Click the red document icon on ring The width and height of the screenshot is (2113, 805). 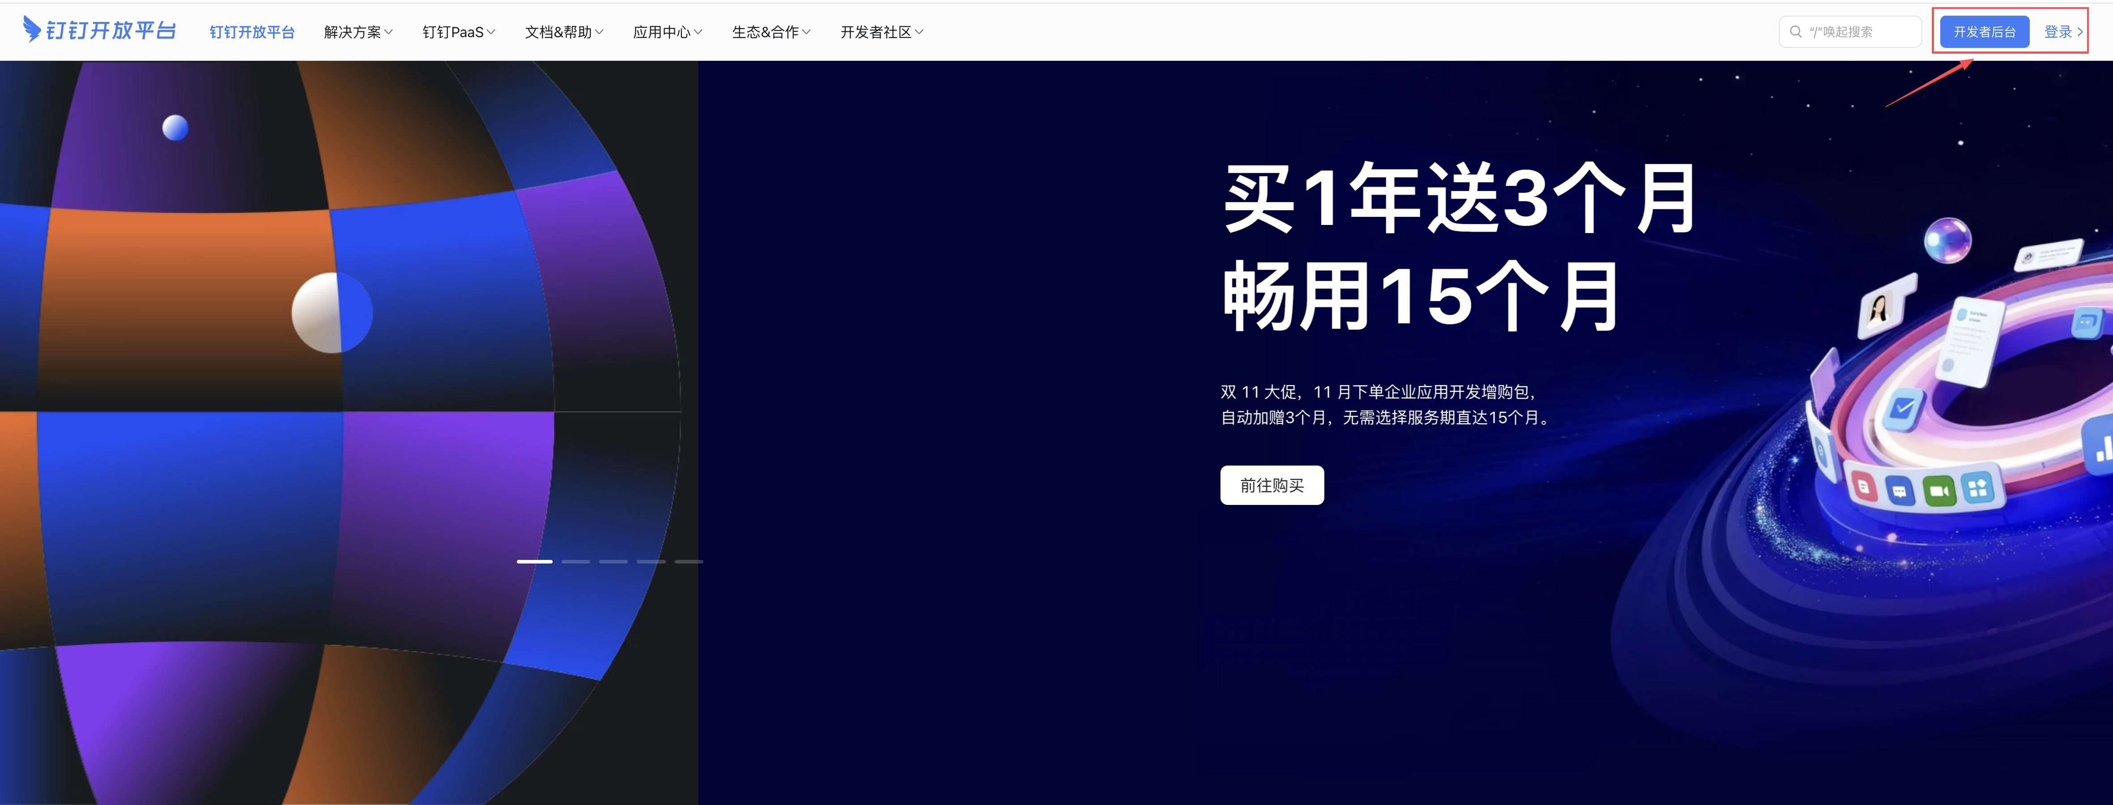coord(1864,487)
